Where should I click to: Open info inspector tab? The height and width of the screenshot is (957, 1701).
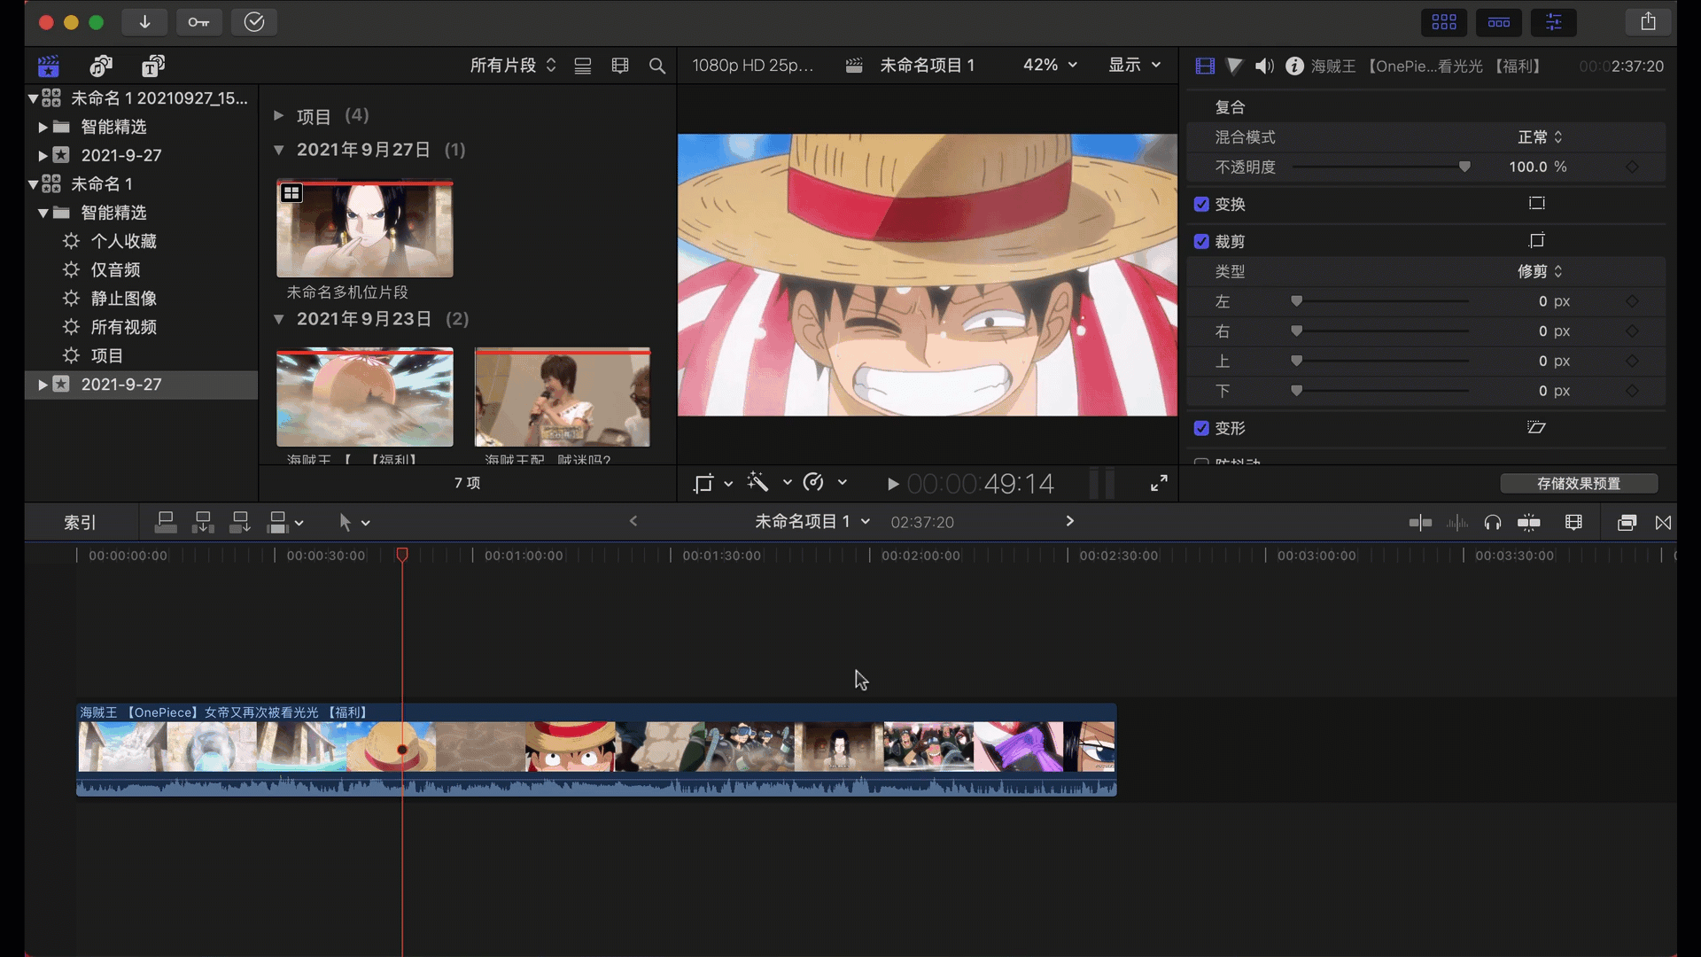(x=1294, y=66)
